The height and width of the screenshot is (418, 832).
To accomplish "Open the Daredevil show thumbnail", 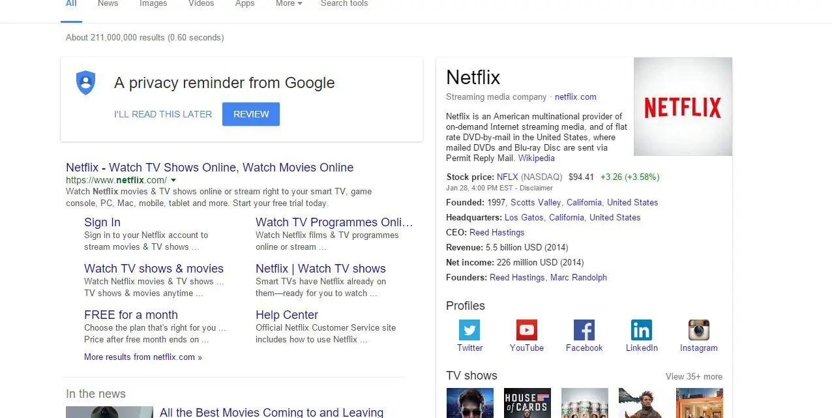I will (x=470, y=403).
